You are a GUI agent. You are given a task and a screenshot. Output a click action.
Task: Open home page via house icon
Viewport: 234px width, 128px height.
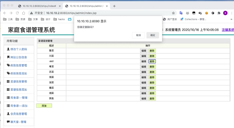coord(24,13)
